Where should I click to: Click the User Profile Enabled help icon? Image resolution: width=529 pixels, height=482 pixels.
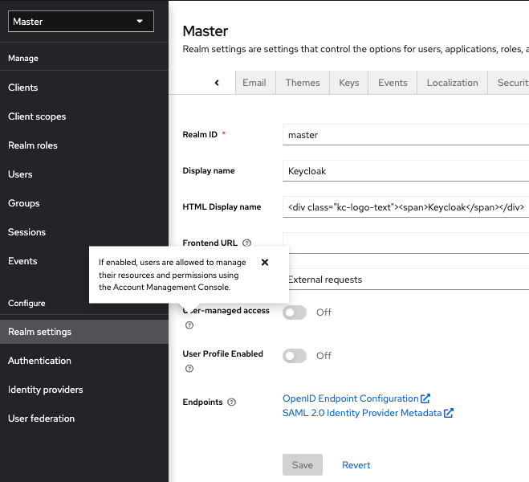[x=189, y=369]
